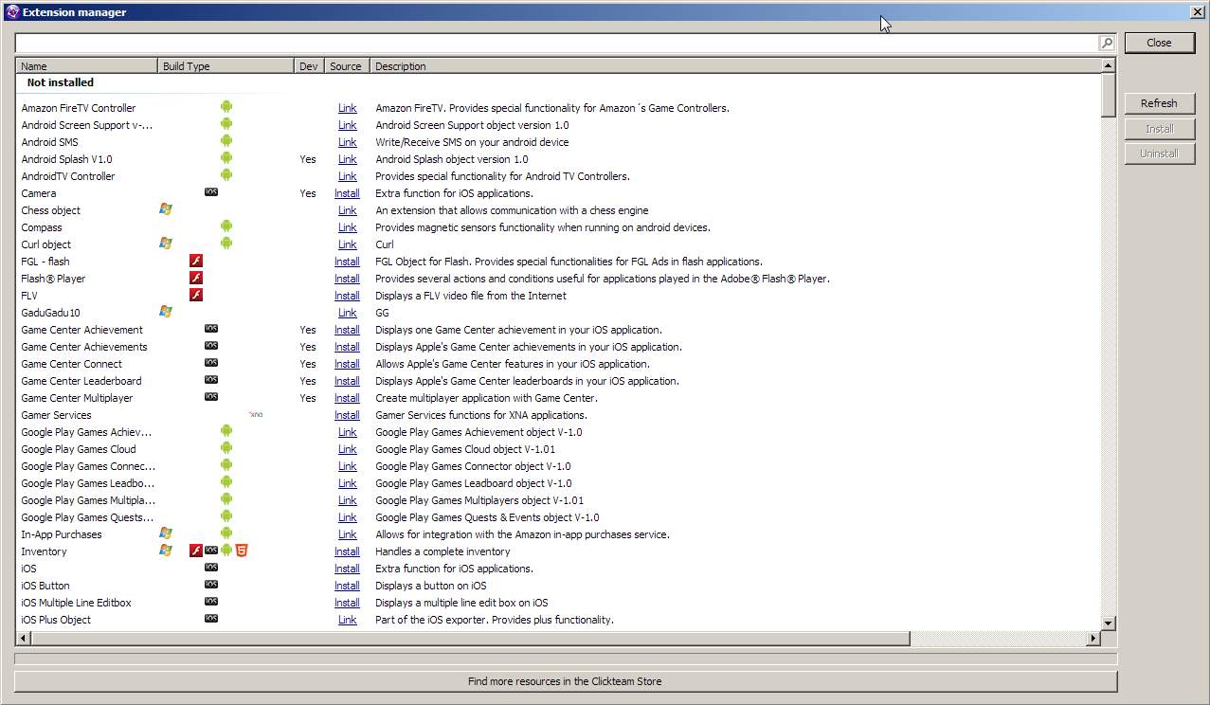Click Install link for Flash Player extension
Viewport: 1210px width, 705px height.
point(347,279)
